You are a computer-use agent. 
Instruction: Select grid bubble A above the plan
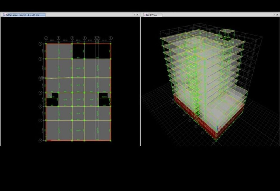pyautogui.click(x=46, y=38)
